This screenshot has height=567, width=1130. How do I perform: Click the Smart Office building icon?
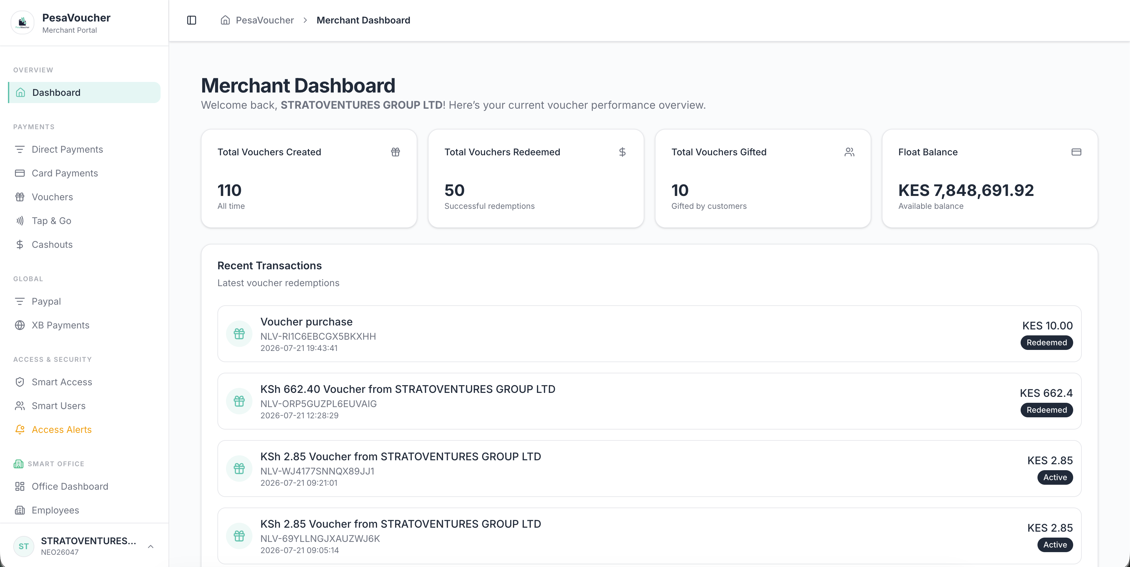tap(19, 464)
